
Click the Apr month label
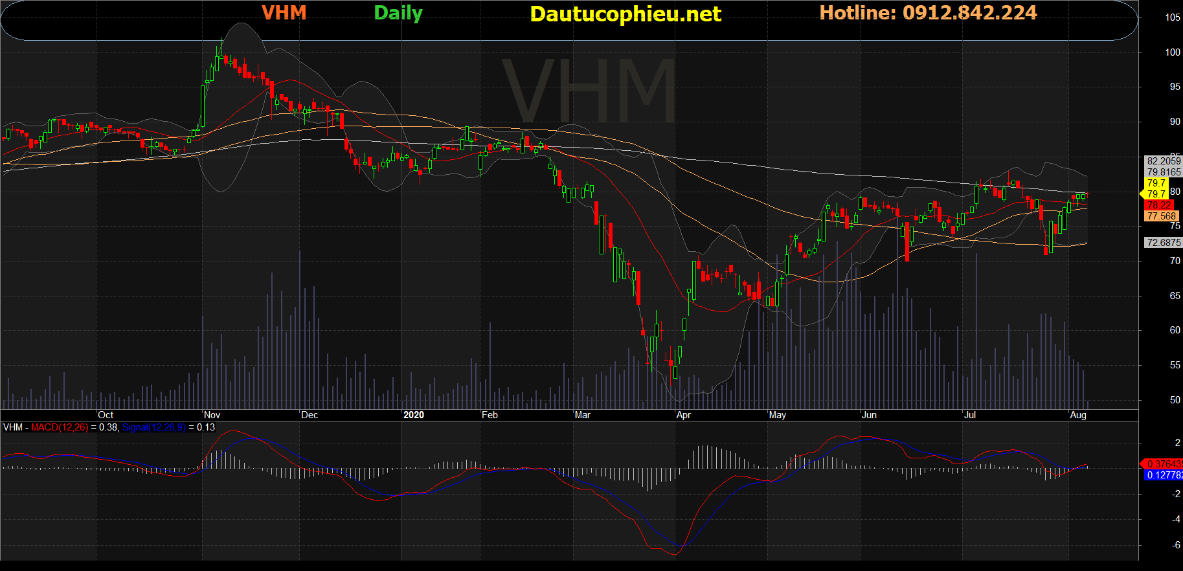(x=683, y=415)
